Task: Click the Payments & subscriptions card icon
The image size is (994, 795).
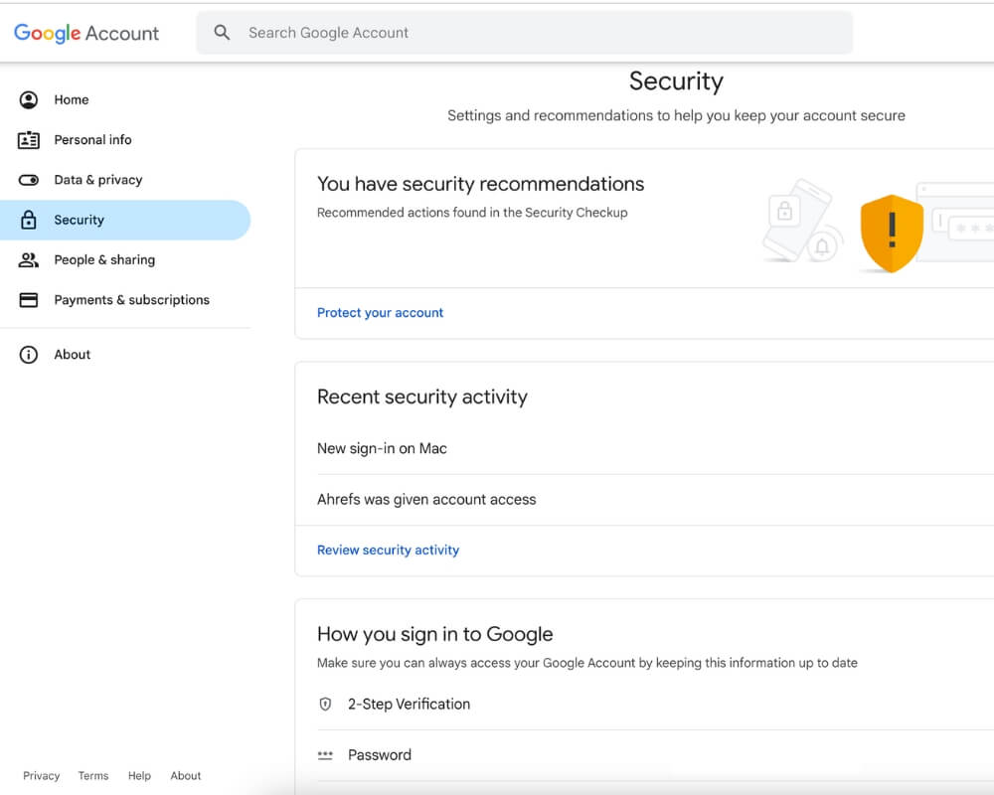Action: click(x=29, y=299)
